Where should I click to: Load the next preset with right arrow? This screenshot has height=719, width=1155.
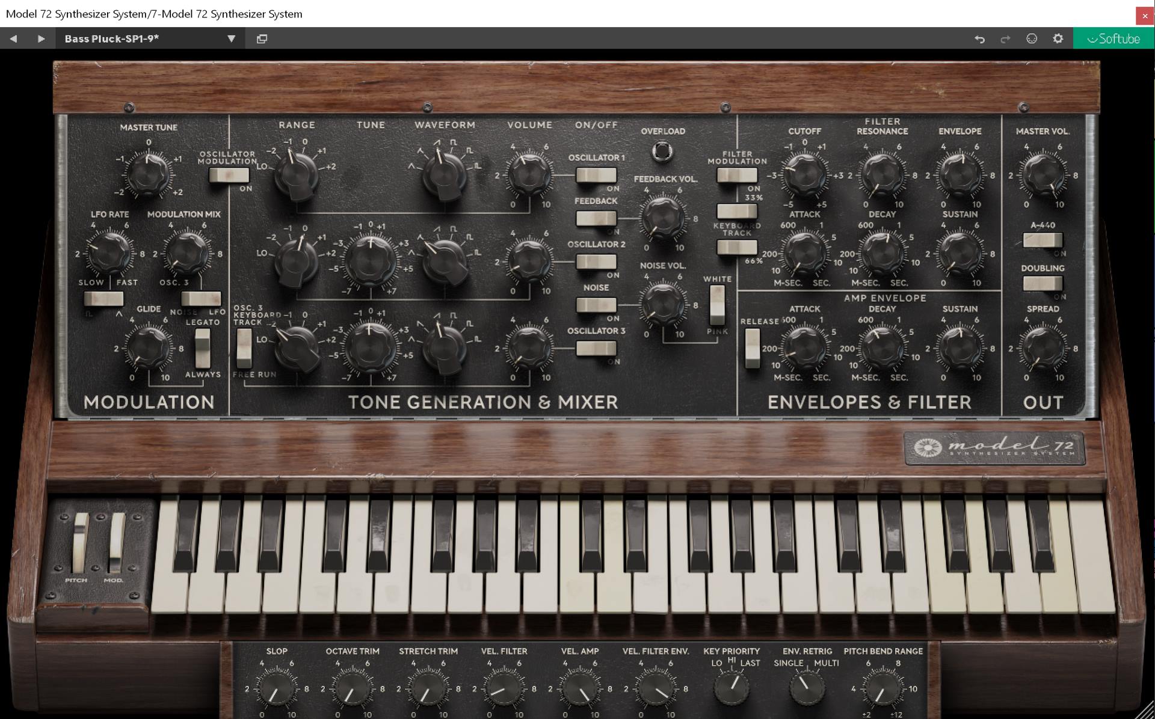(x=41, y=38)
